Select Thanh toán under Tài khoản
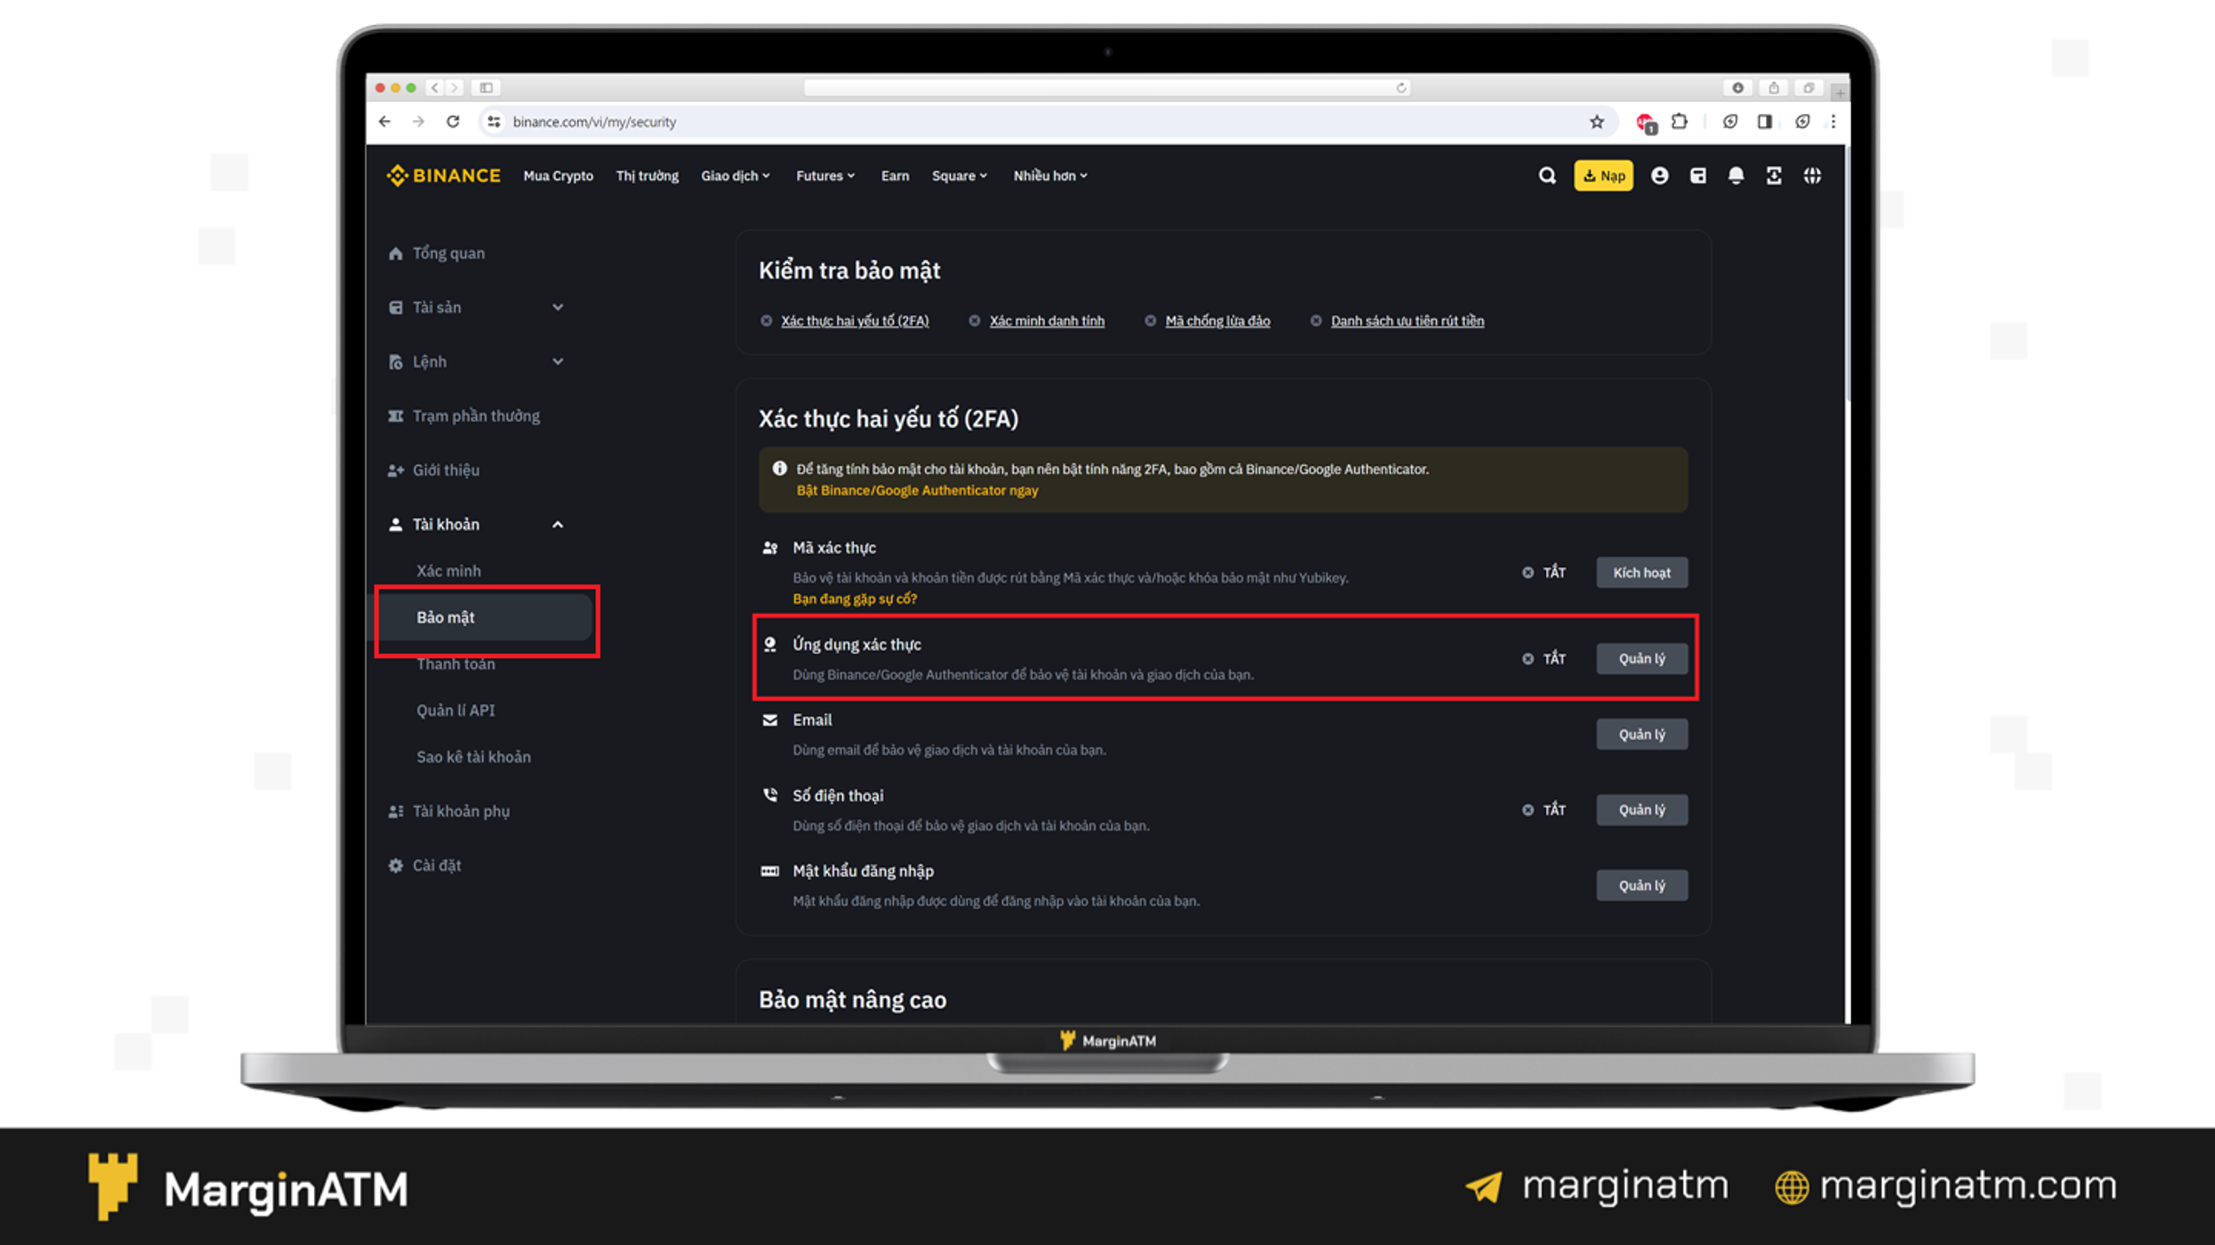 [456, 664]
